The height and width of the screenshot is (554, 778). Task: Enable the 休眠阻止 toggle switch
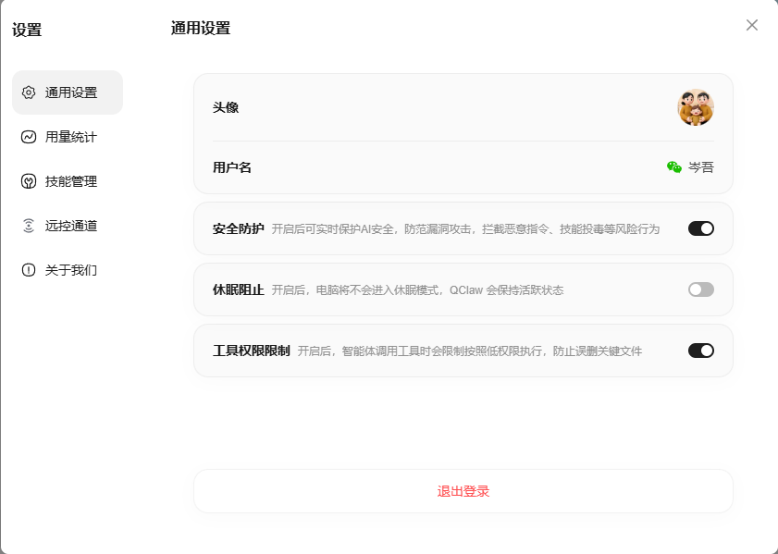click(x=700, y=289)
